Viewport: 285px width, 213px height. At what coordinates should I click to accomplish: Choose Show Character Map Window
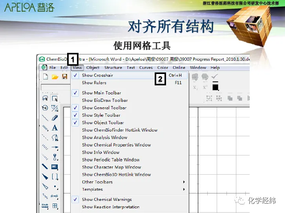pyautogui.click(x=129, y=167)
